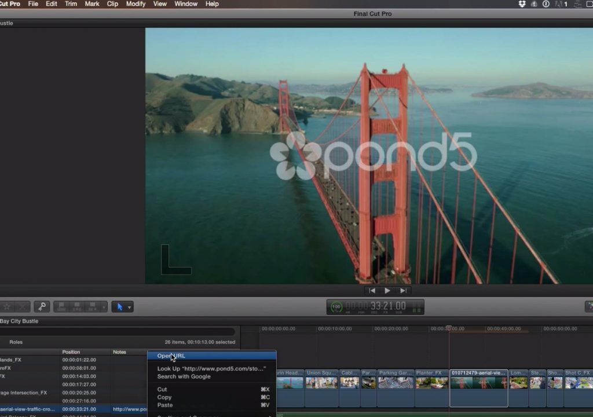The width and height of the screenshot is (593, 417).
Task: Select the Cabl... clip in timeline
Action: [350, 388]
